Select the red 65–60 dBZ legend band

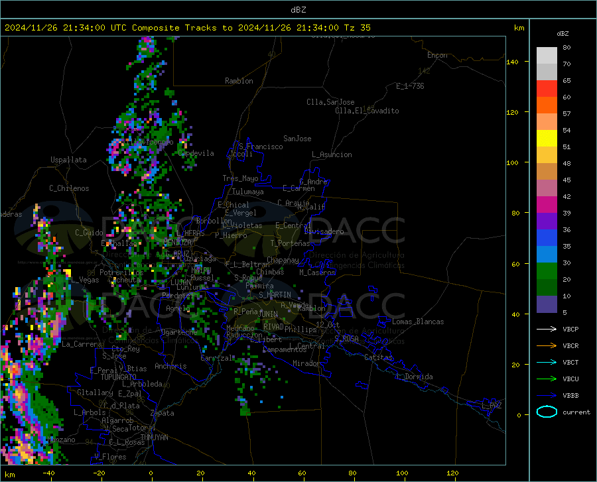click(x=547, y=89)
